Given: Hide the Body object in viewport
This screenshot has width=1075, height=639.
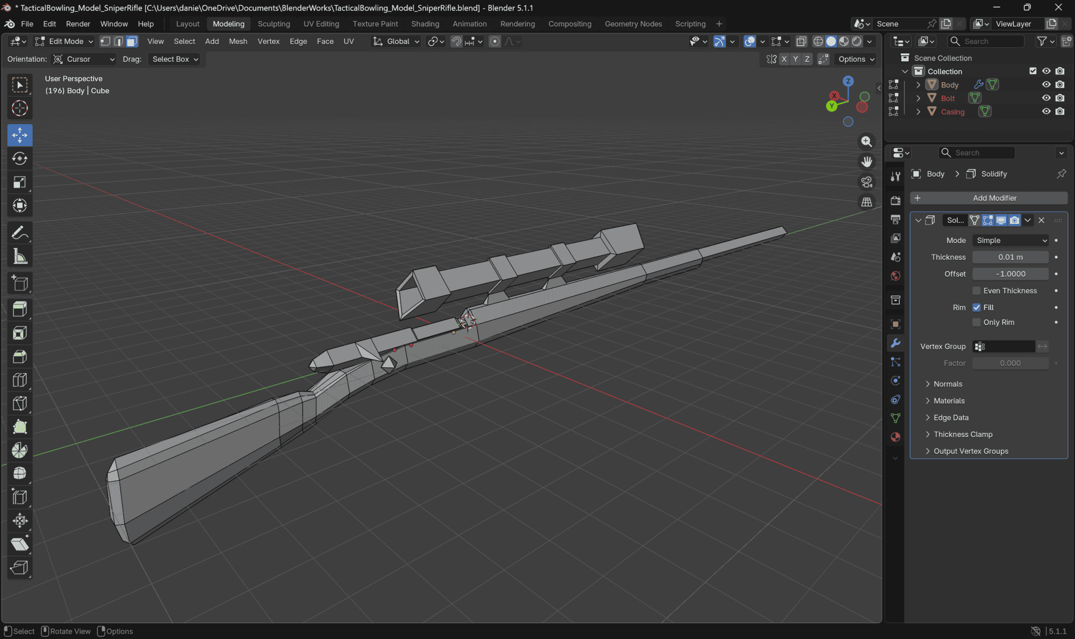Looking at the screenshot, I should tap(1046, 85).
